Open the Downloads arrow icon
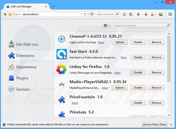 [x=138, y=14]
